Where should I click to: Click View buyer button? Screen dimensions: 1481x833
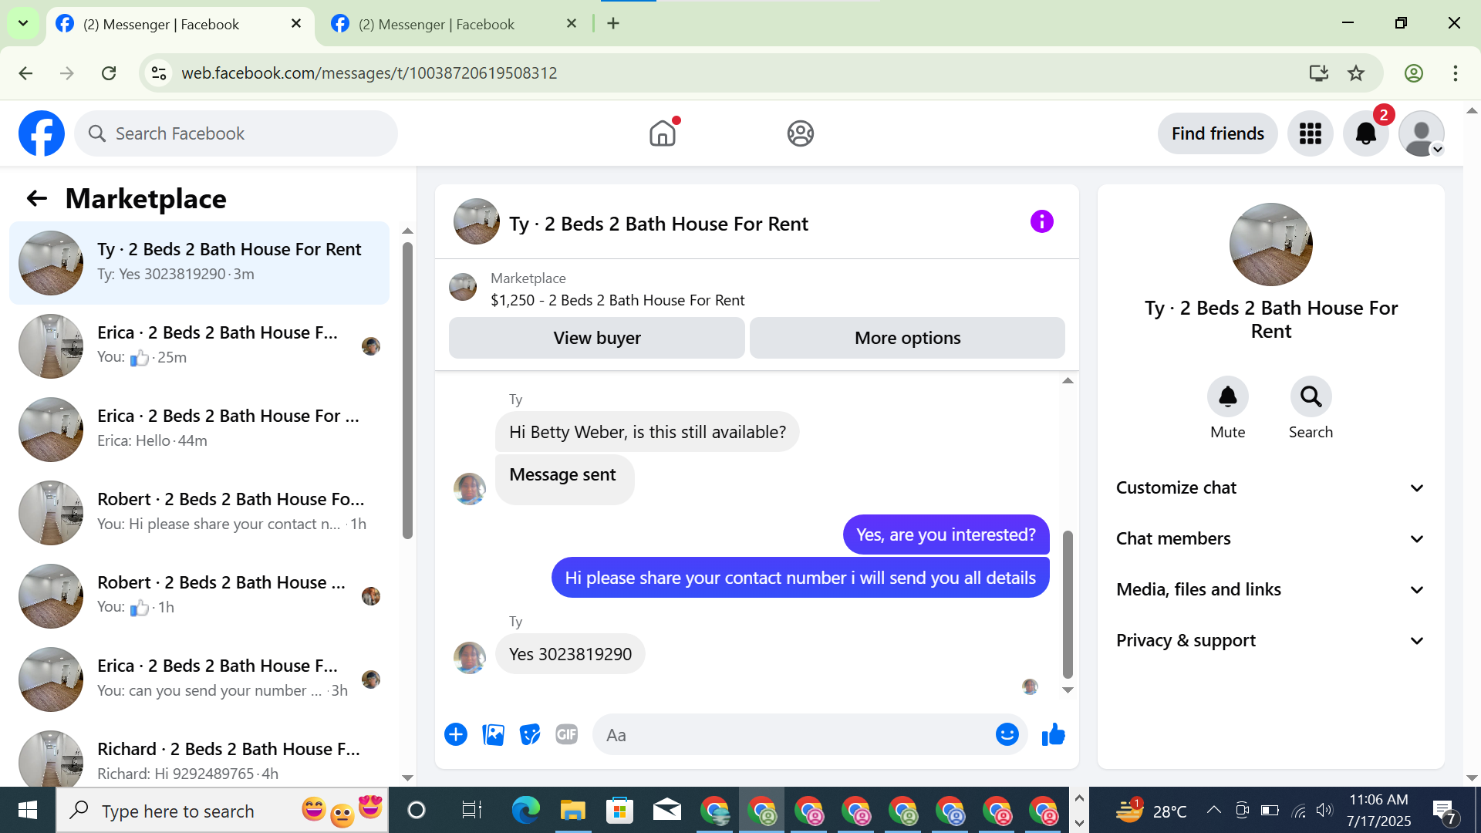coord(597,338)
